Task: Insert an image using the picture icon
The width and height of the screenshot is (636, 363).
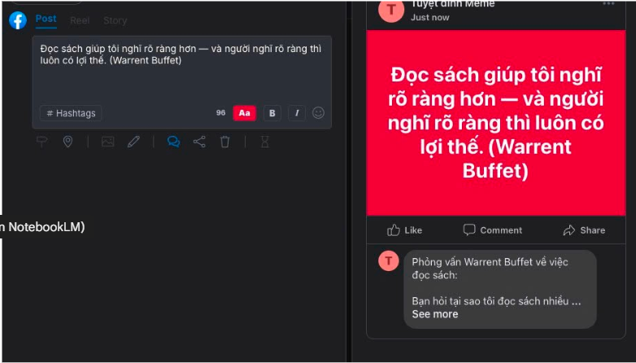Action: point(107,142)
